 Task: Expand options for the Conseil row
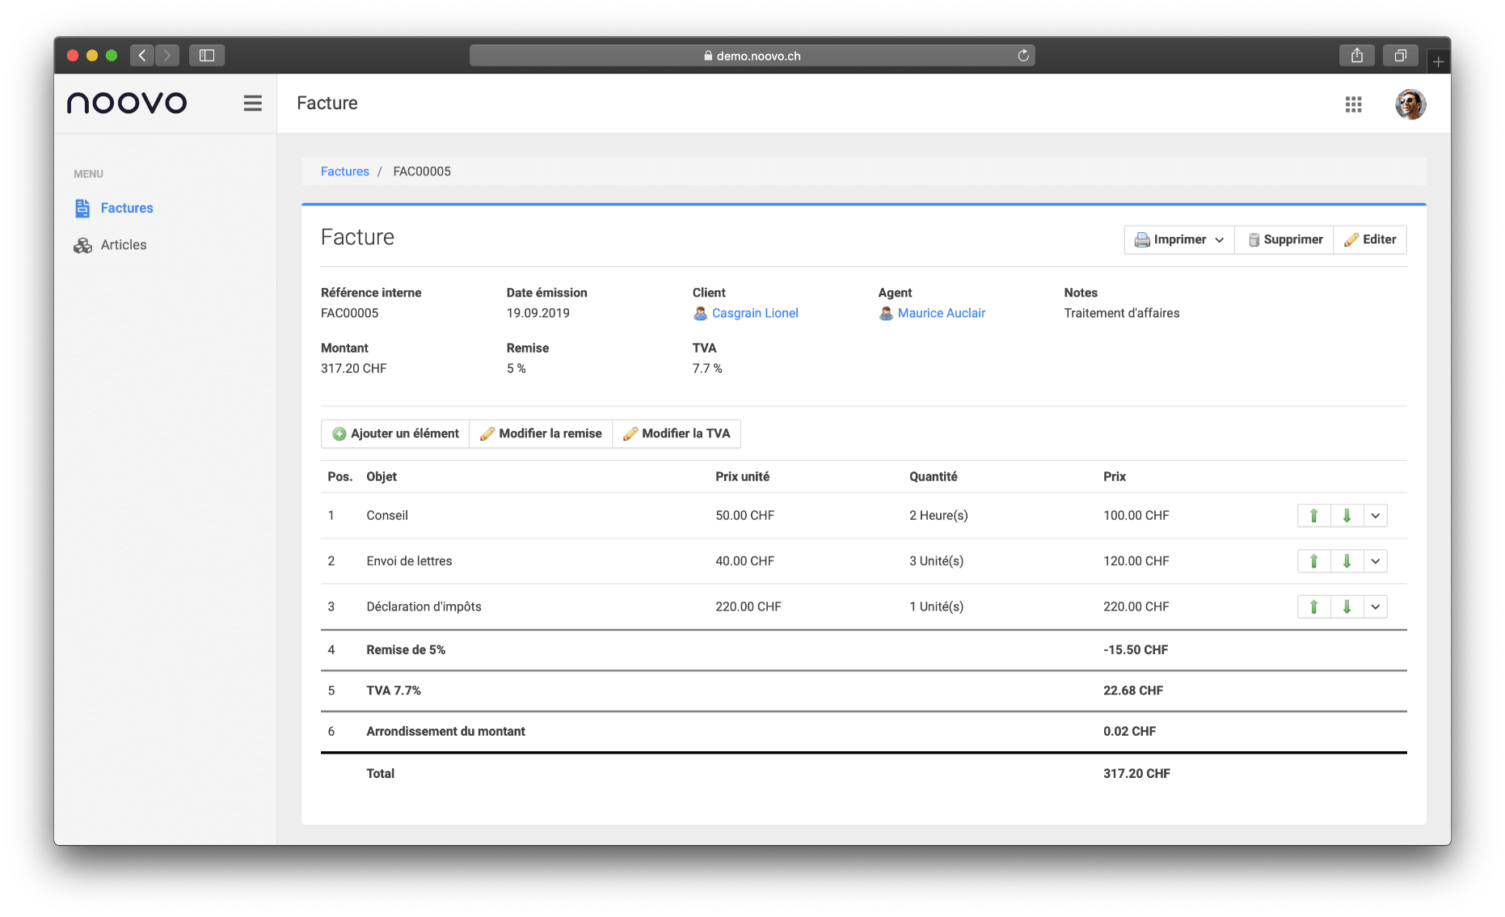[x=1375, y=516]
